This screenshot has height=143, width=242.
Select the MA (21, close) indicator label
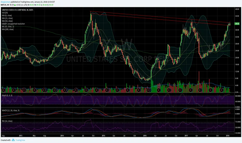[7, 18]
